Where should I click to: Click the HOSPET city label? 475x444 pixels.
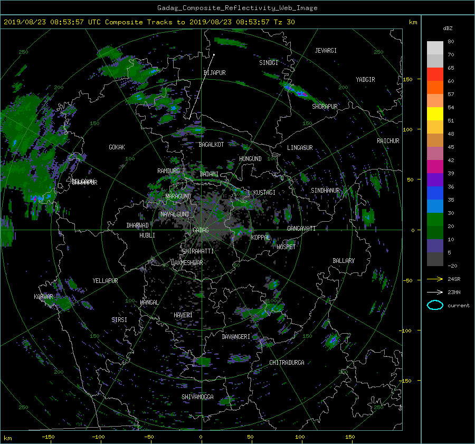[286, 247]
